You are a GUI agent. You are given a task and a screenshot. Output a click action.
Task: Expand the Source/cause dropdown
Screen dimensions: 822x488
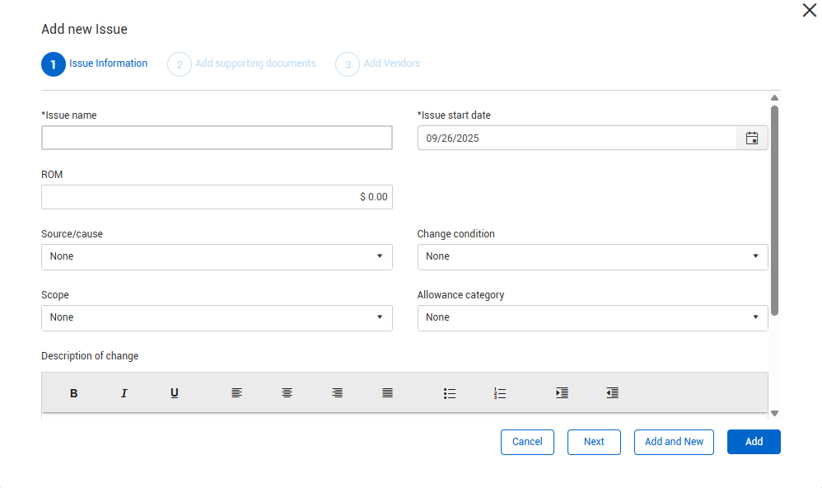[x=217, y=256]
